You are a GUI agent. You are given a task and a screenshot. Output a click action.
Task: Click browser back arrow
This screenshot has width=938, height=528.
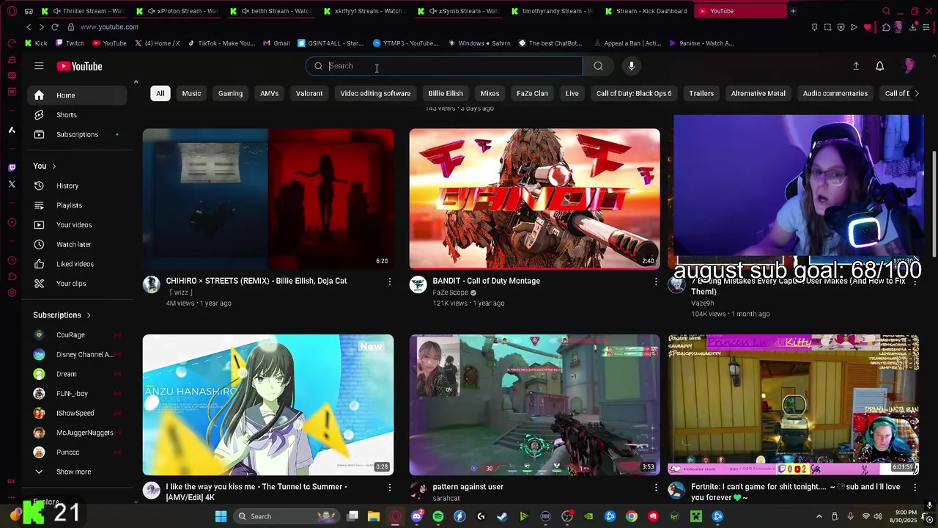pyautogui.click(x=29, y=27)
